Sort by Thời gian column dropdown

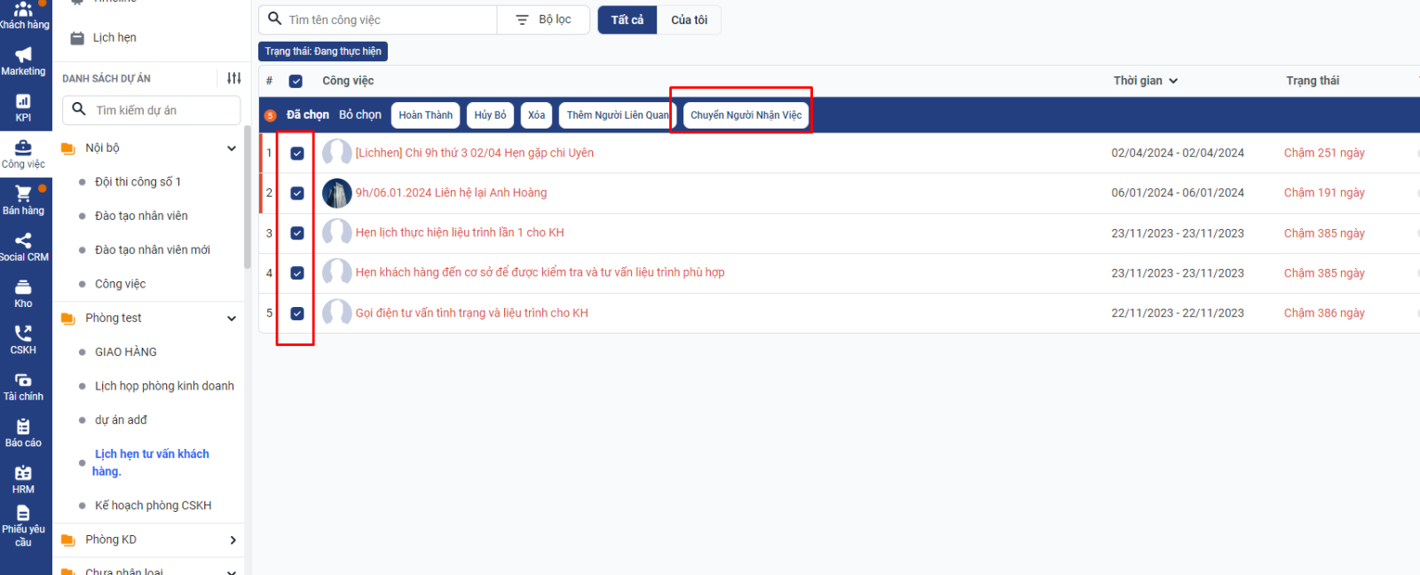(x=1145, y=81)
